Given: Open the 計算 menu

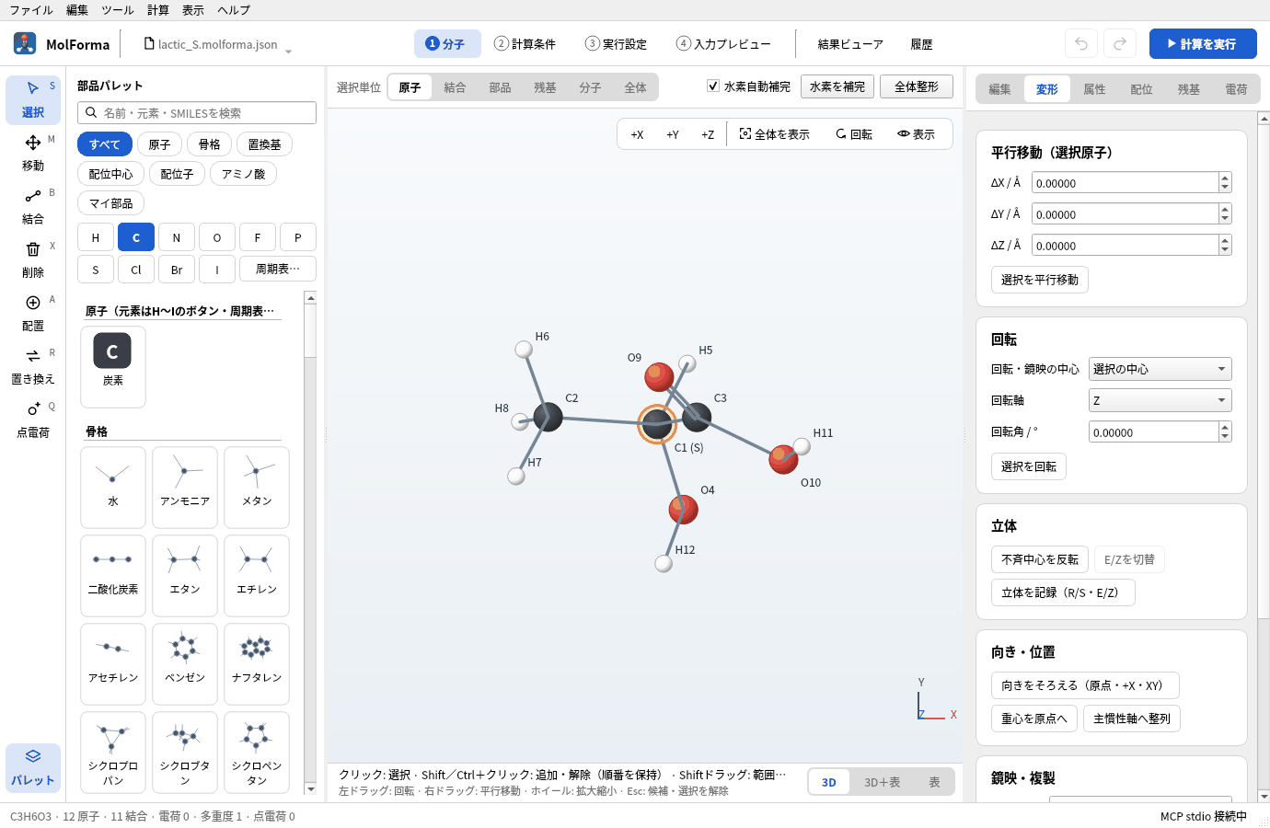Looking at the screenshot, I should [x=158, y=10].
